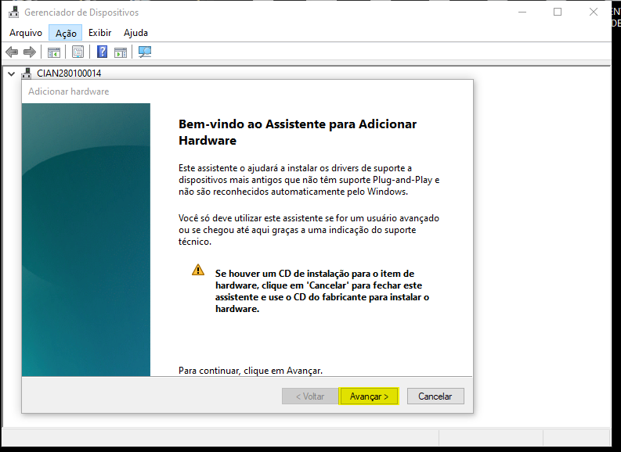Click the yellow warning triangle icon
The height and width of the screenshot is (452, 621).
[198, 270]
